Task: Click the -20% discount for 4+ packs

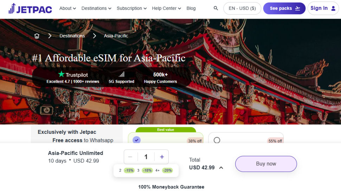Action: click(x=167, y=170)
